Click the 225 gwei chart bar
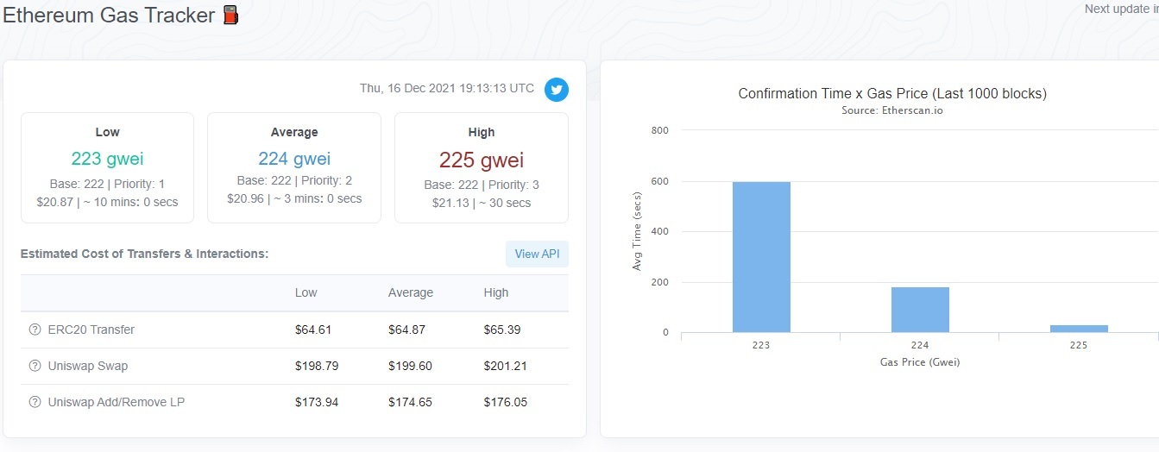Viewport: 1159px width, 452px height. pyautogui.click(x=1079, y=328)
